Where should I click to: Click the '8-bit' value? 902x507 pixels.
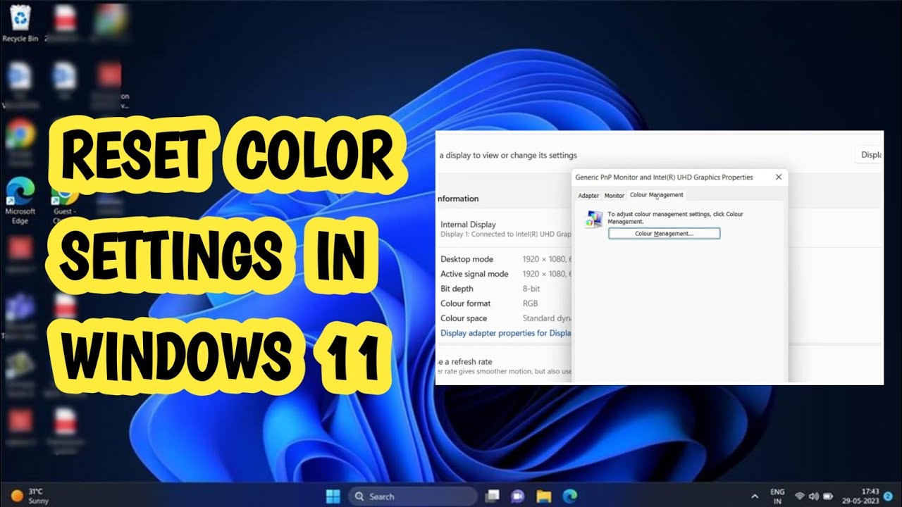pos(533,289)
